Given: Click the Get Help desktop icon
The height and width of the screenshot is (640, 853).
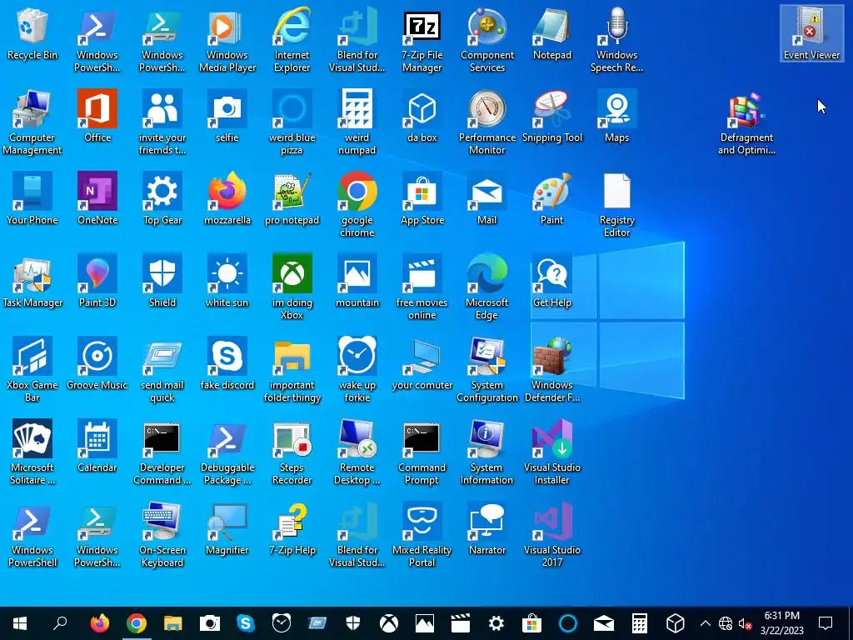Looking at the screenshot, I should point(552,282).
